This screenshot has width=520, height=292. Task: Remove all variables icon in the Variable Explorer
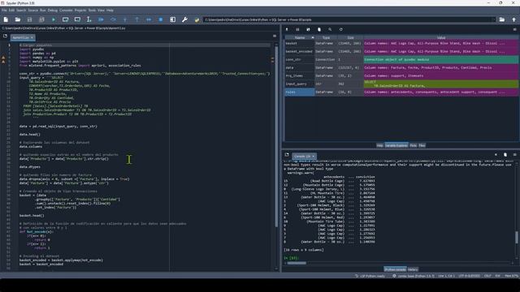coord(319,29)
